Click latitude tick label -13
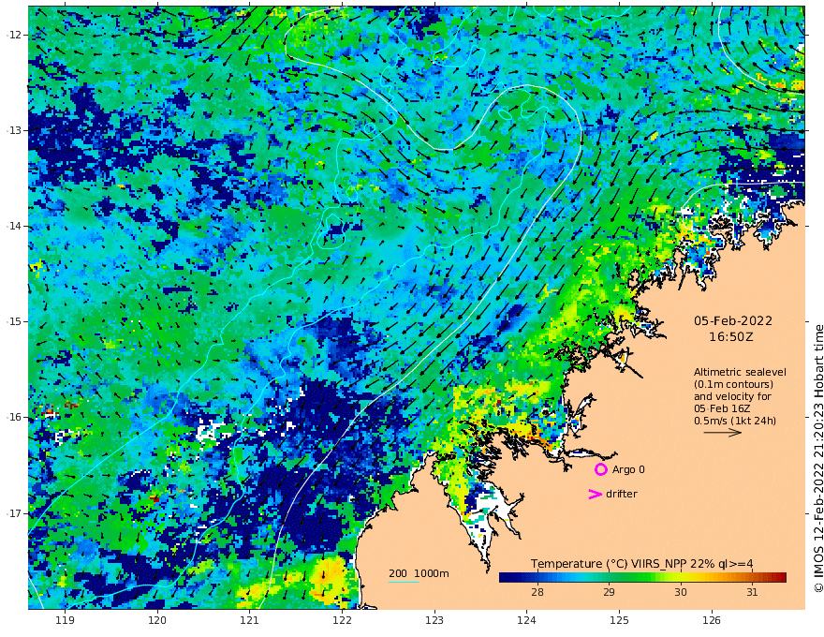This screenshot has width=824, height=637. [14, 130]
